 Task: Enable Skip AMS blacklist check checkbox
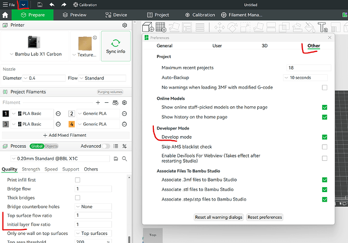pyautogui.click(x=324, y=147)
